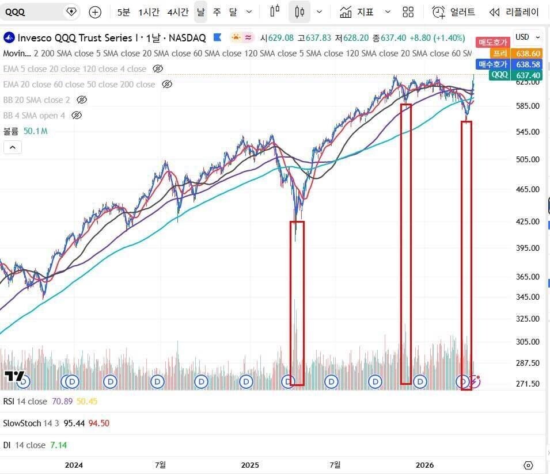Screen dimensions: 550x474
Task: Open the layout grid selector
Action: 408,12
